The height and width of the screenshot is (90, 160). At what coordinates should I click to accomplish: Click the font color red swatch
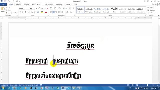pyautogui.click(x=46, y=12)
